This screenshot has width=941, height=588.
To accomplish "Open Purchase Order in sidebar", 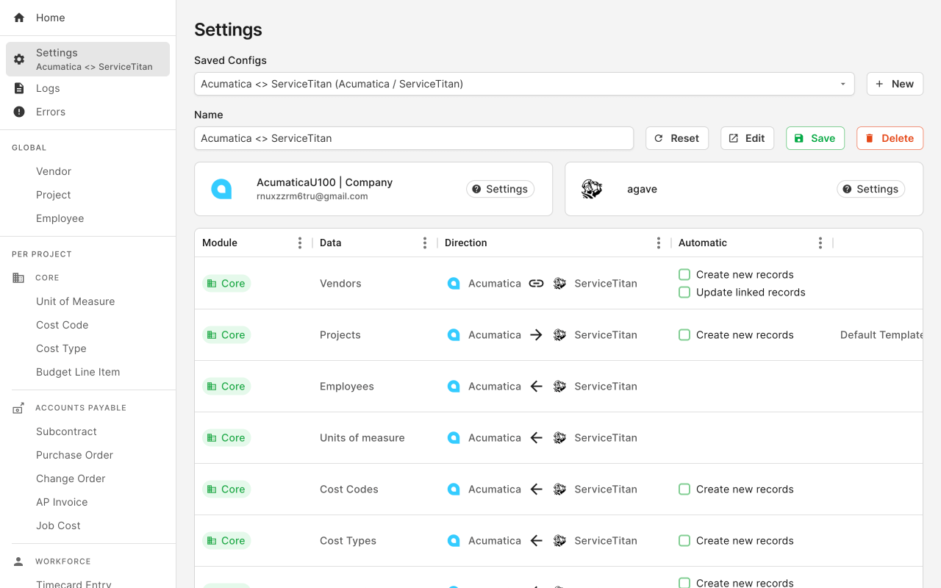I will (75, 455).
